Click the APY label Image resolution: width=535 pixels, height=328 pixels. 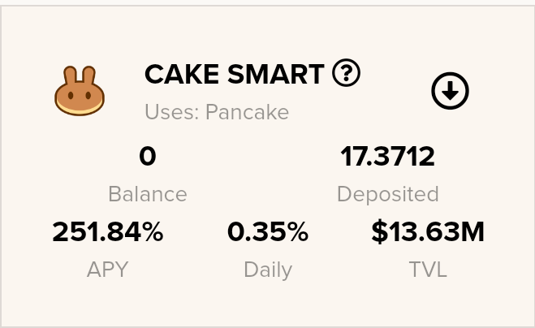click(107, 270)
